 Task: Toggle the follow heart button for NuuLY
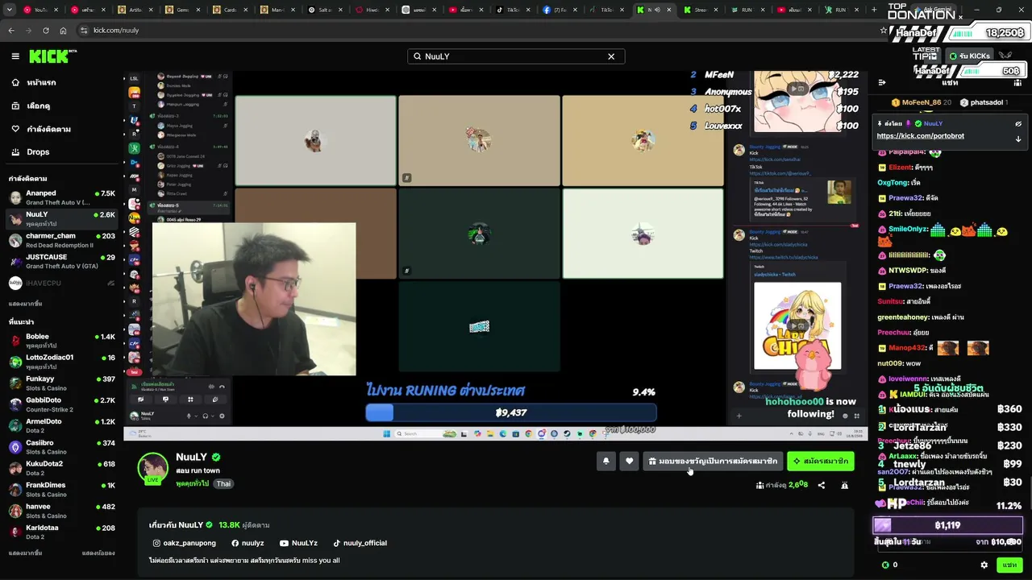(x=630, y=461)
